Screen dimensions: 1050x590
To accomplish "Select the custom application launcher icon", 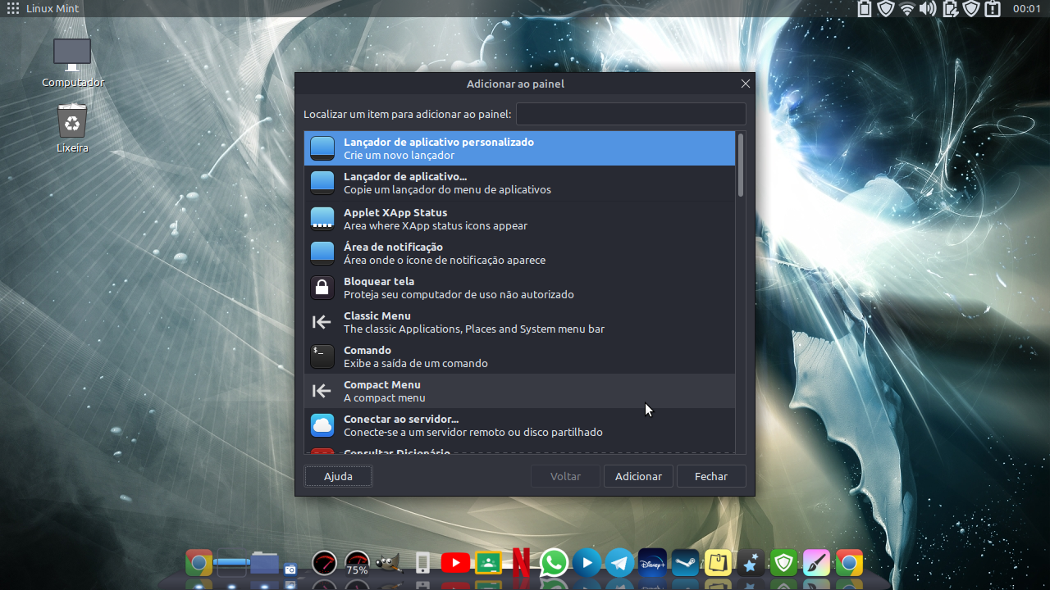I will (322, 148).
